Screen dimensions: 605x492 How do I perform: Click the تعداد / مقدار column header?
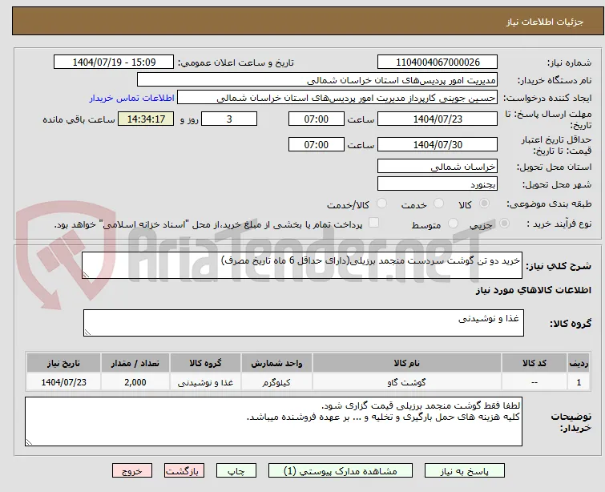[135, 363]
